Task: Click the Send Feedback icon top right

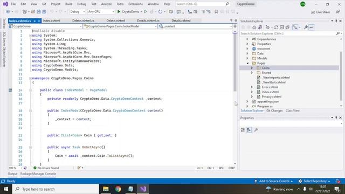Action: point(338,12)
